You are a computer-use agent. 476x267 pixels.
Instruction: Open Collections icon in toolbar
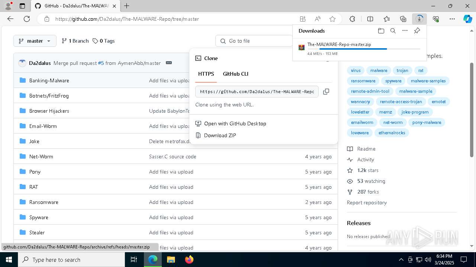[403, 19]
